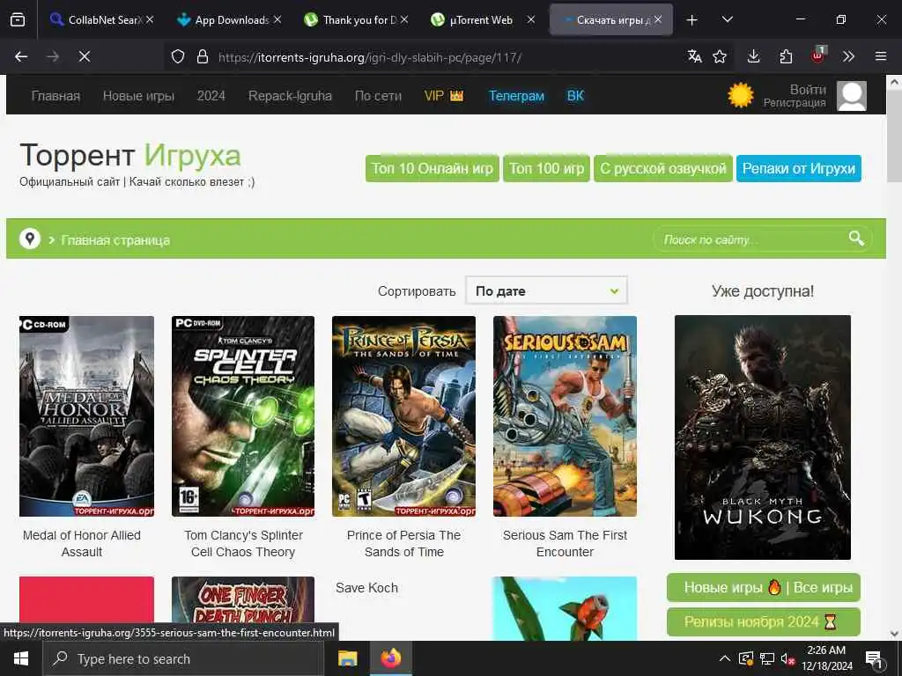
Task: Open taskbar notification center icon
Action: click(875, 658)
